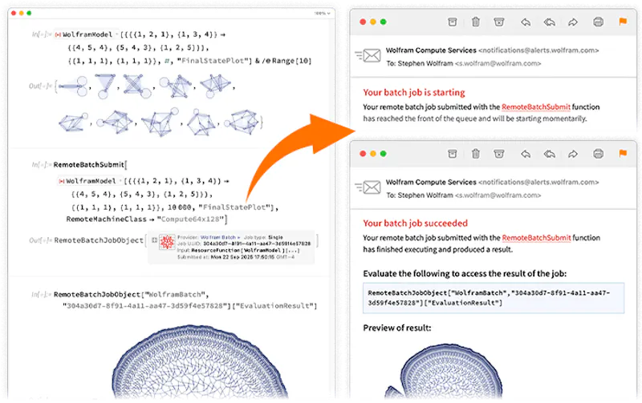The height and width of the screenshot is (403, 642).
Task: Click the preview-of-result image in succeeded email
Action: click(x=444, y=371)
